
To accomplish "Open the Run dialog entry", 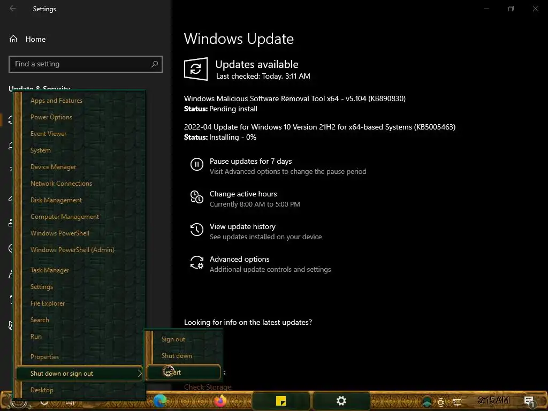I will [x=36, y=337].
